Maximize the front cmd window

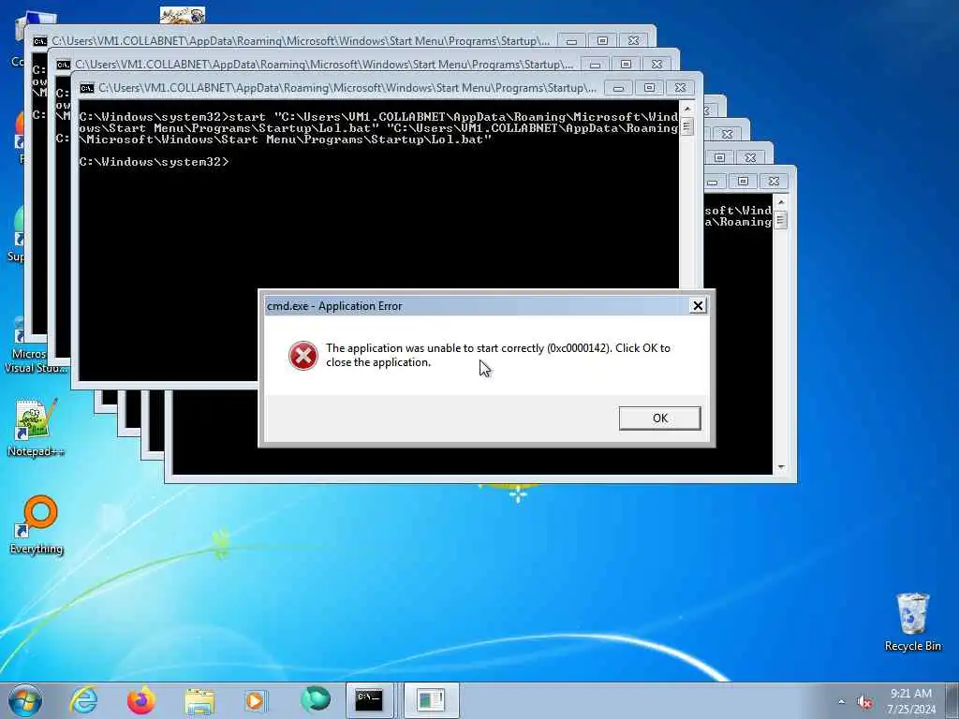(x=649, y=88)
